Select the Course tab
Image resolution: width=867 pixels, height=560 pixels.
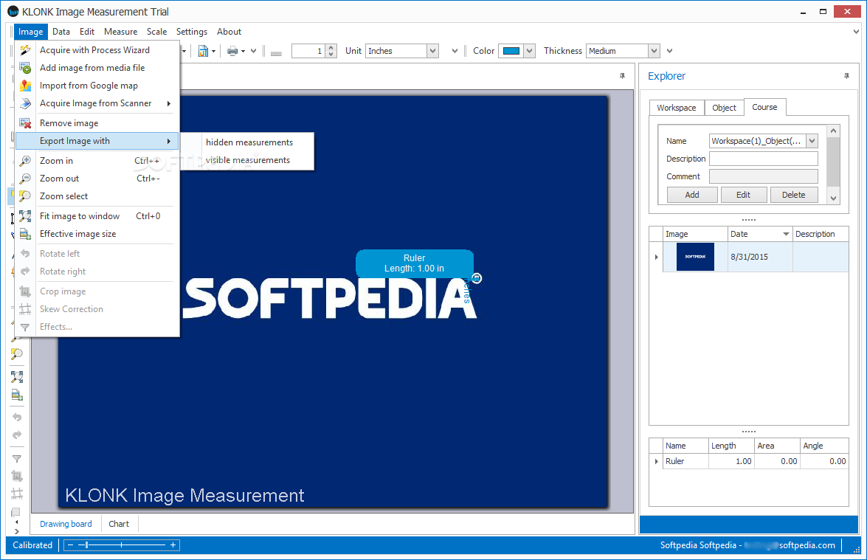click(764, 107)
